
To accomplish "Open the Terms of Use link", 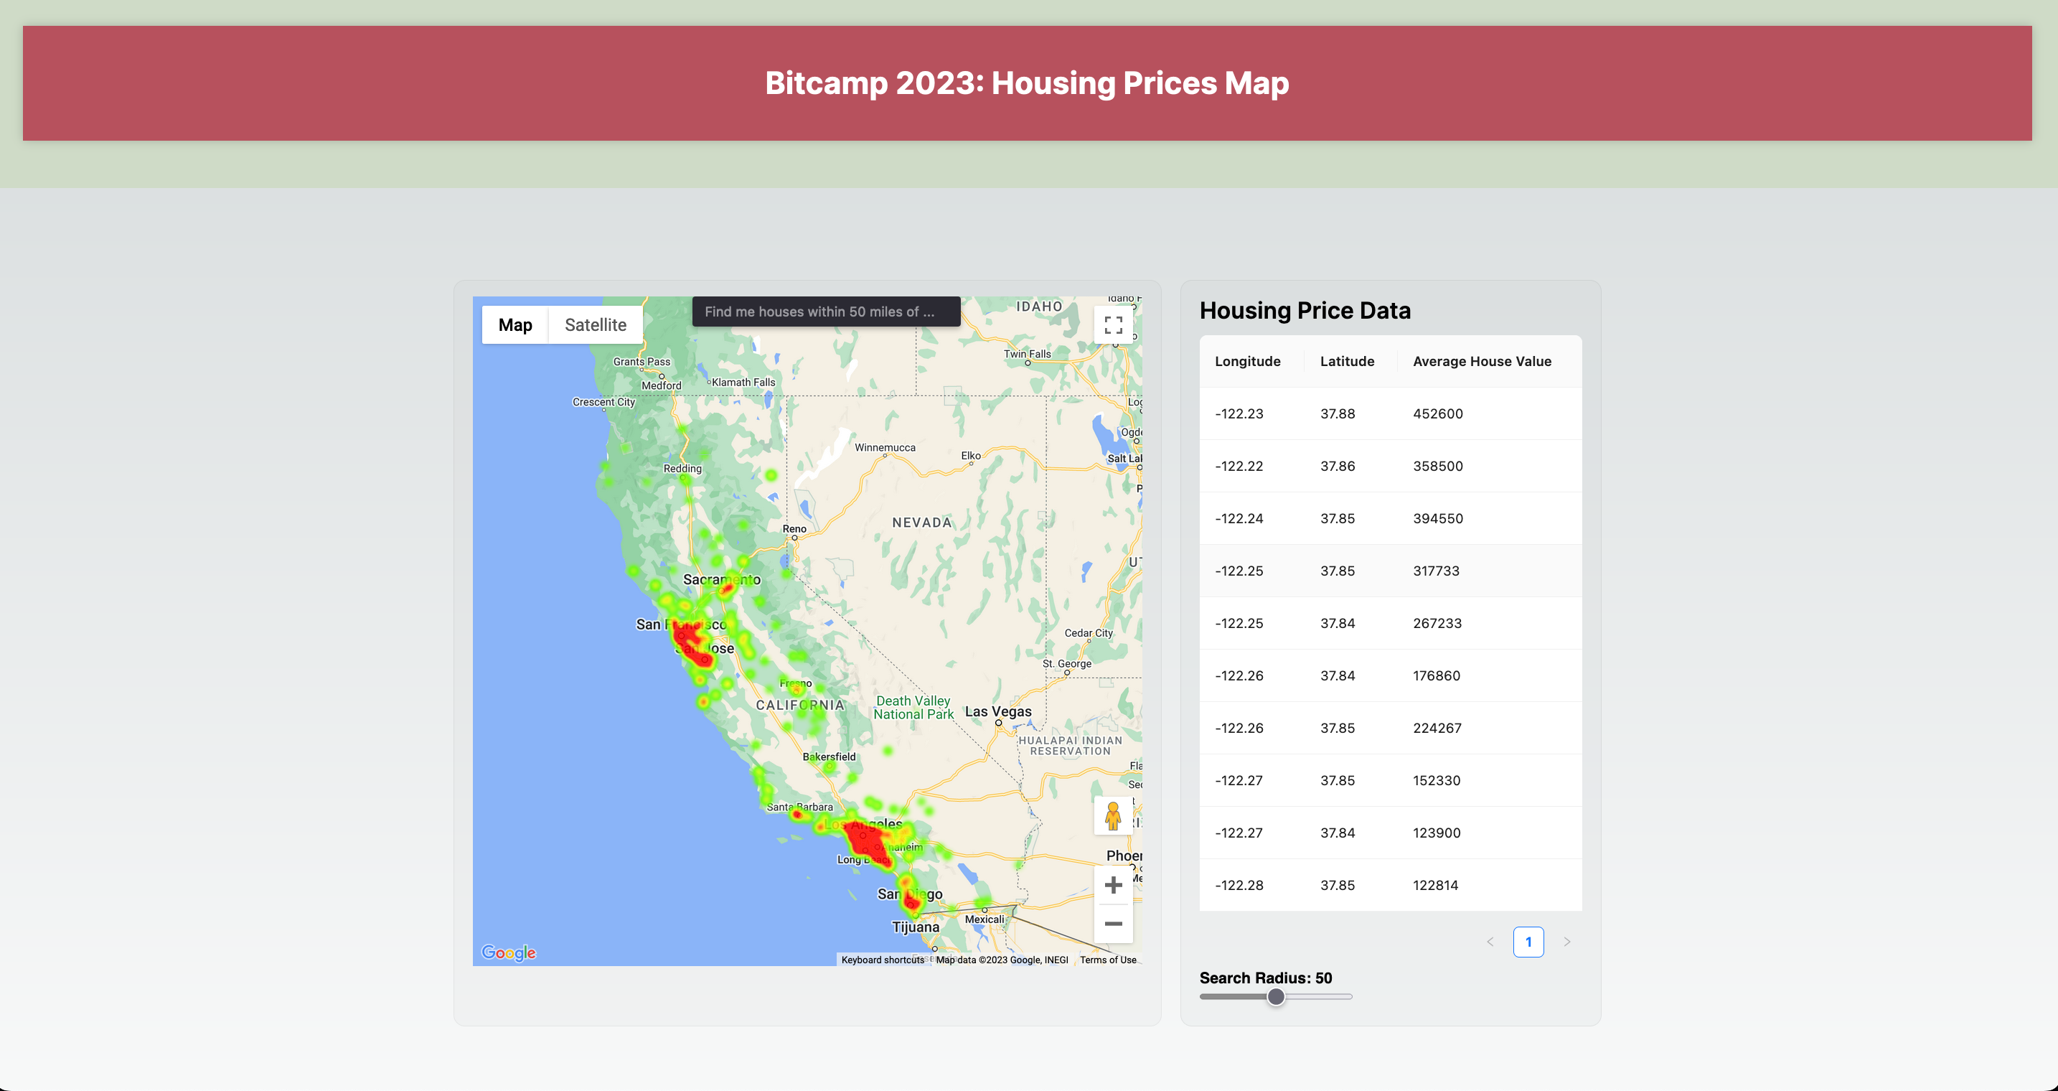I will 1107,960.
